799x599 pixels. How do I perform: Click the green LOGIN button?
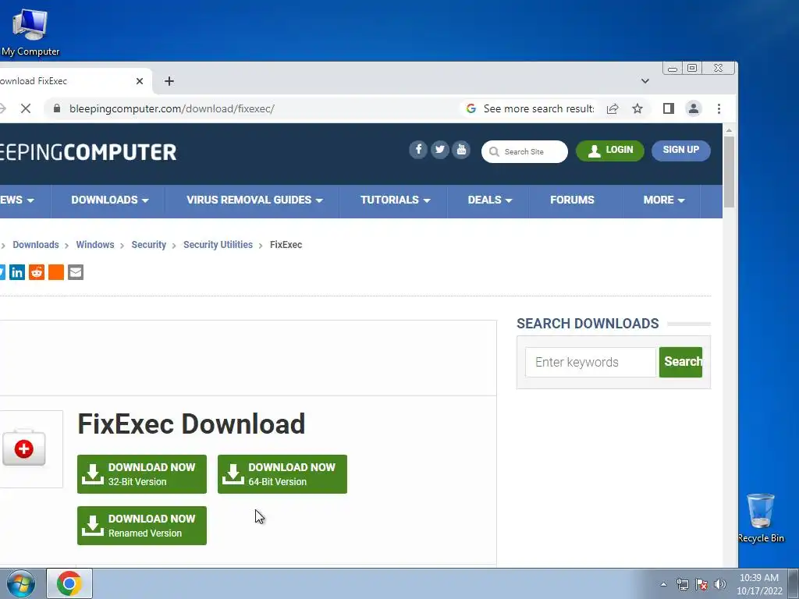610,151
